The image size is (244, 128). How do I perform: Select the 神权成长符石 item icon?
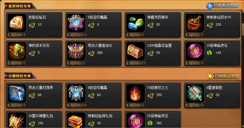[17, 51]
